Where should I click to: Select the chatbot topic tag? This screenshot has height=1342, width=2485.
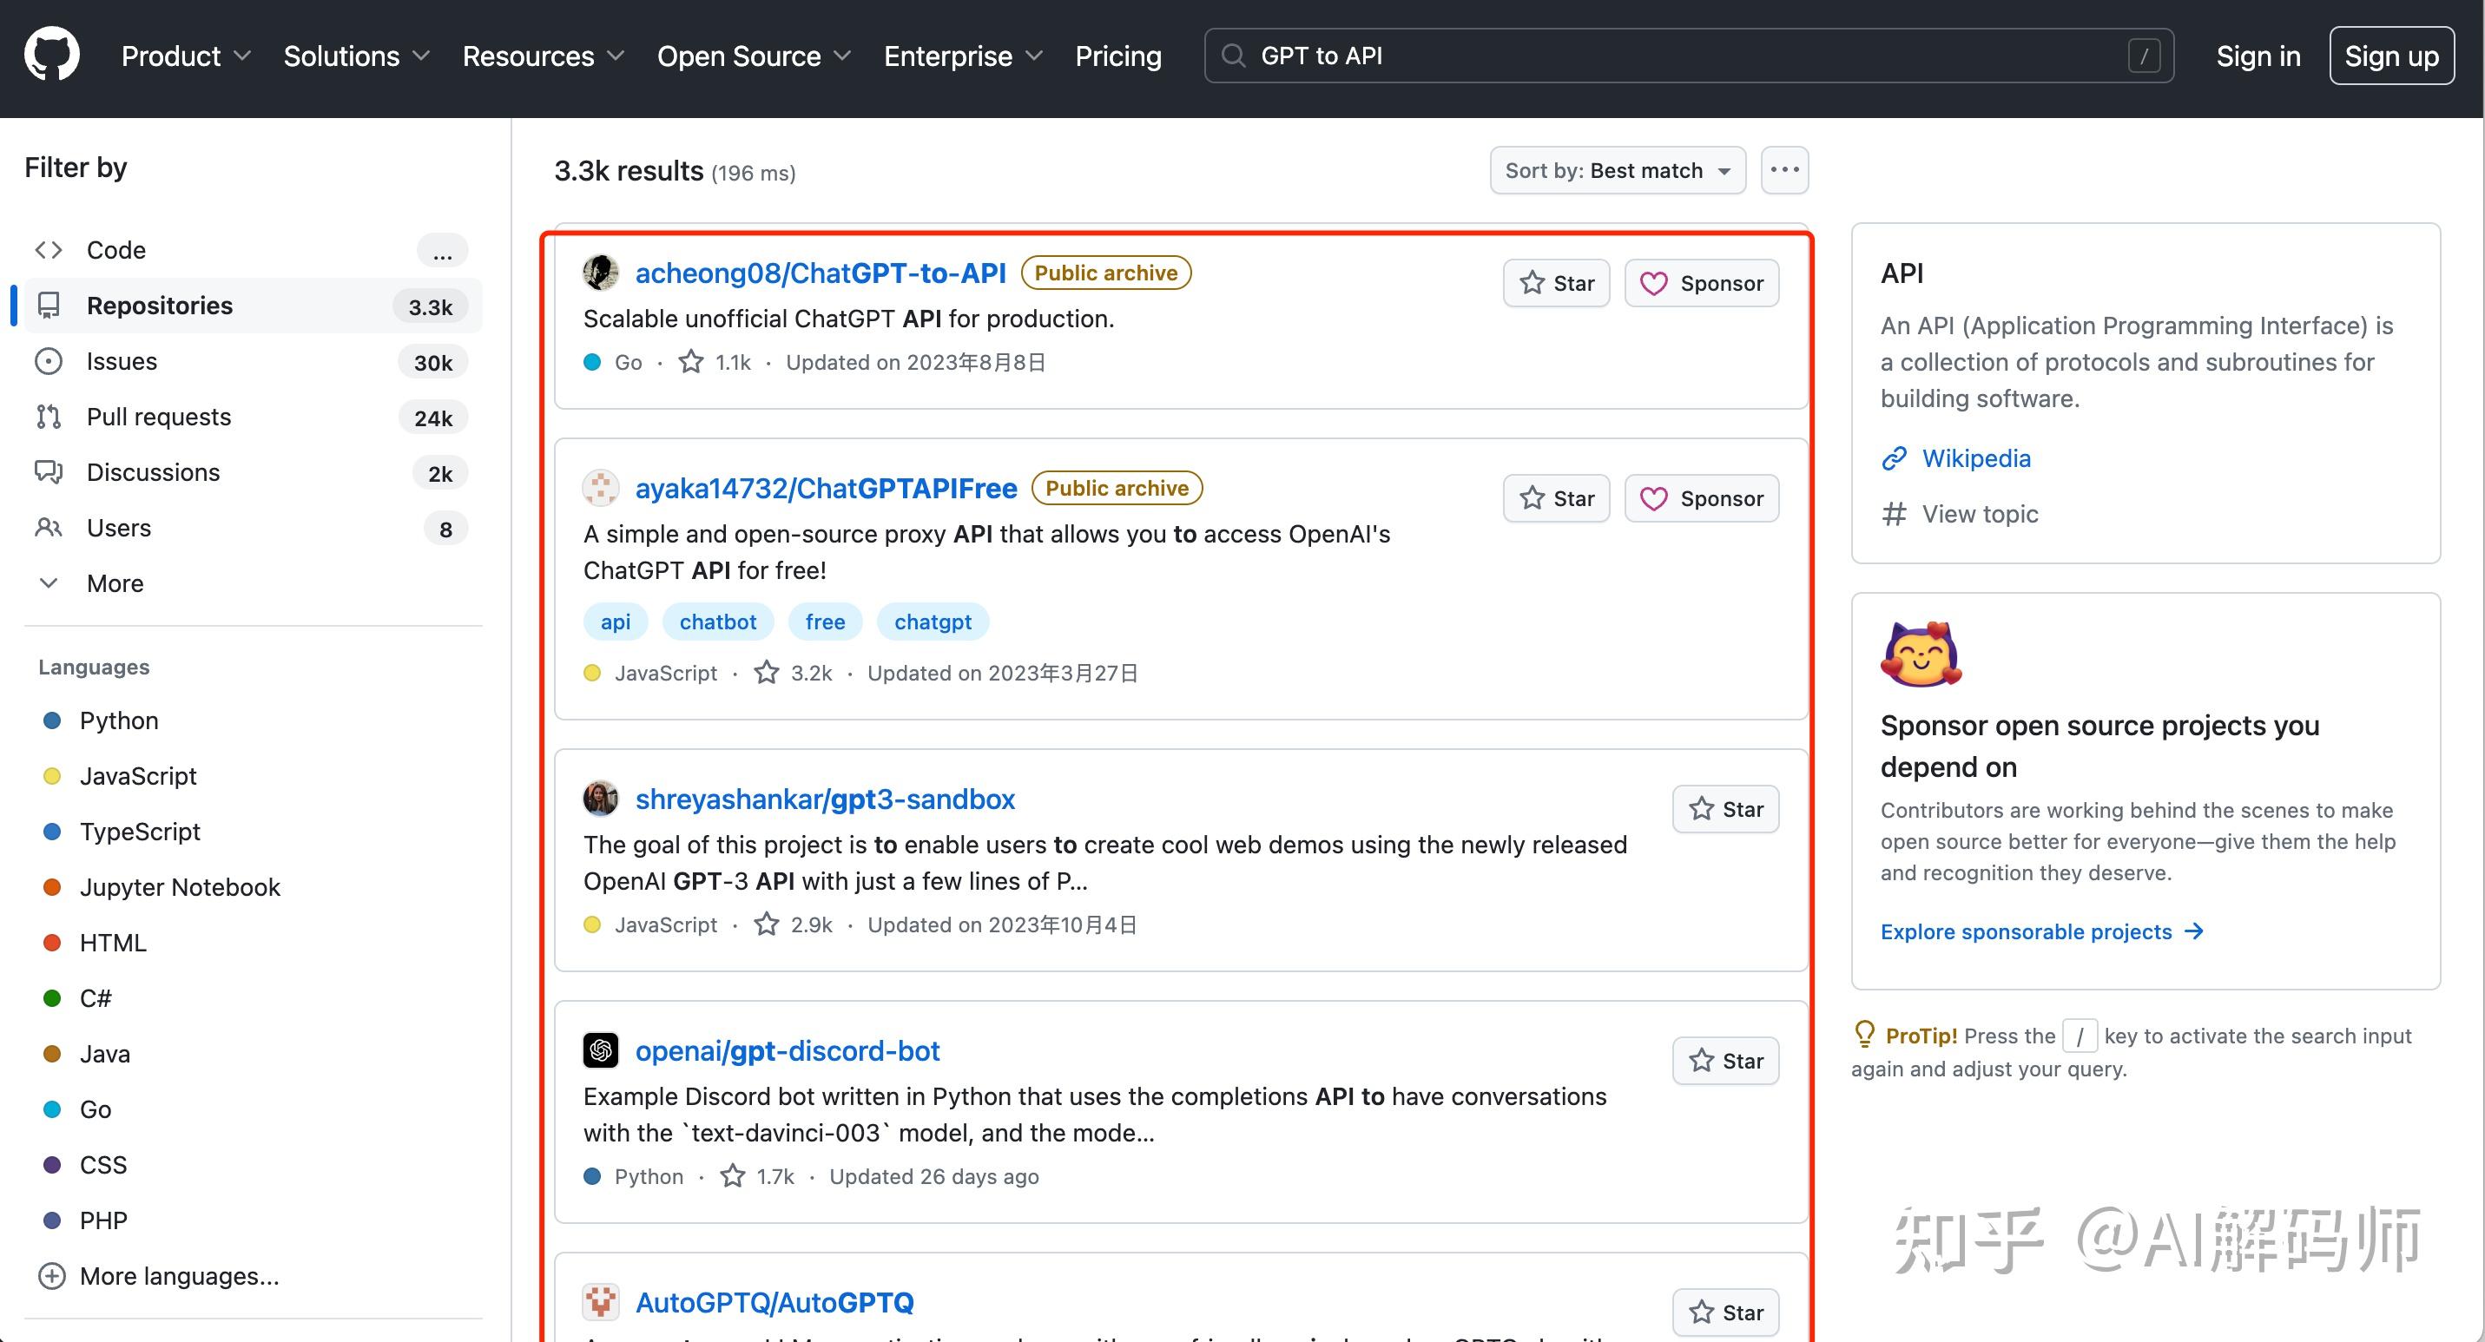[718, 622]
